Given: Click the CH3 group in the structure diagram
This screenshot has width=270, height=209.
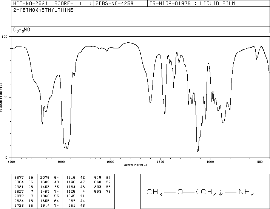Looking at the screenshot, I should click(155, 193).
